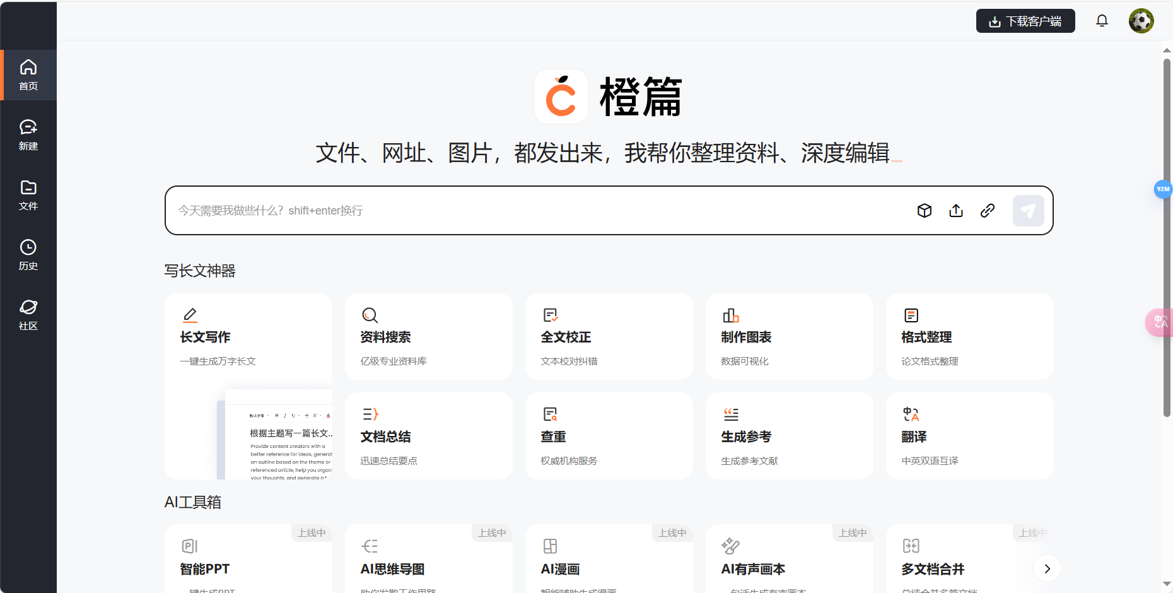Open the 历史 history panel
This screenshot has height=593, width=1173.
pos(28,254)
